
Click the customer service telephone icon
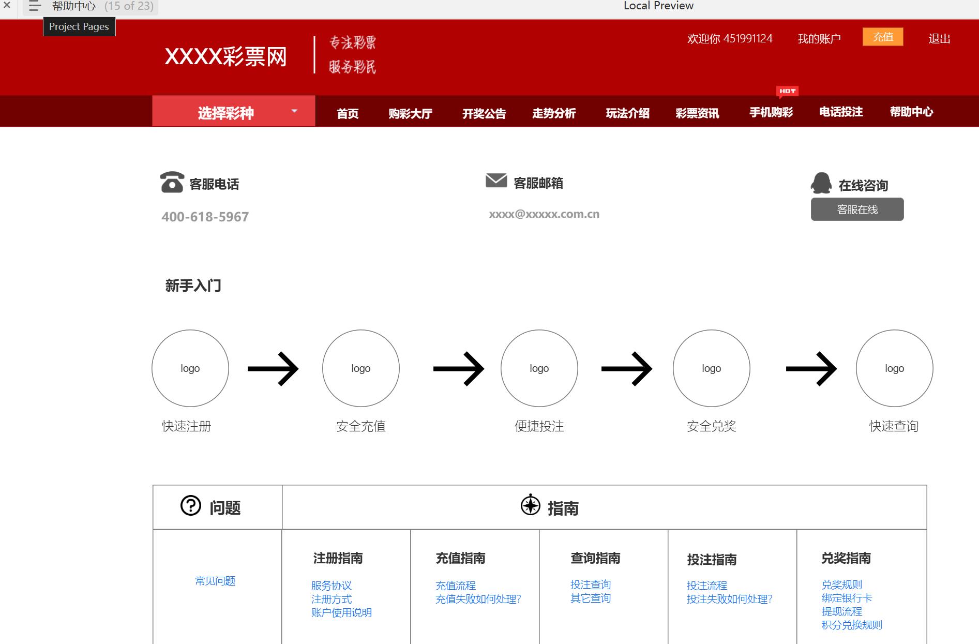(172, 182)
